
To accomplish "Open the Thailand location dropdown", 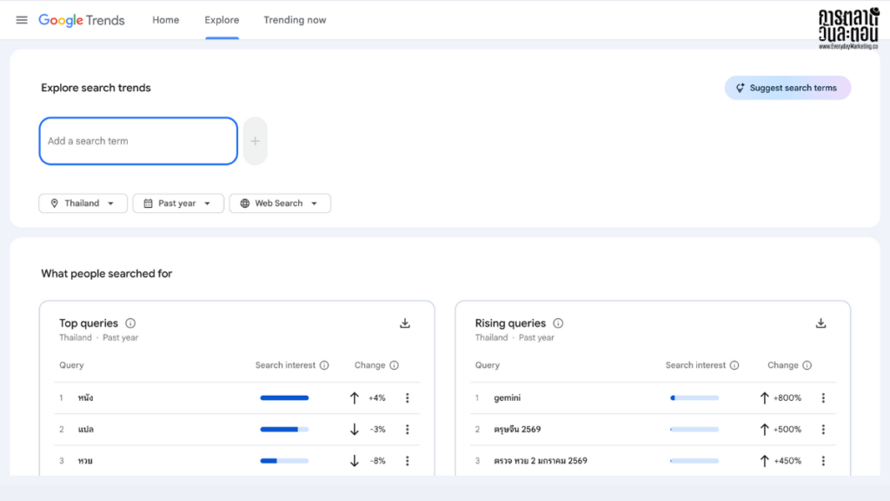I will pos(83,203).
